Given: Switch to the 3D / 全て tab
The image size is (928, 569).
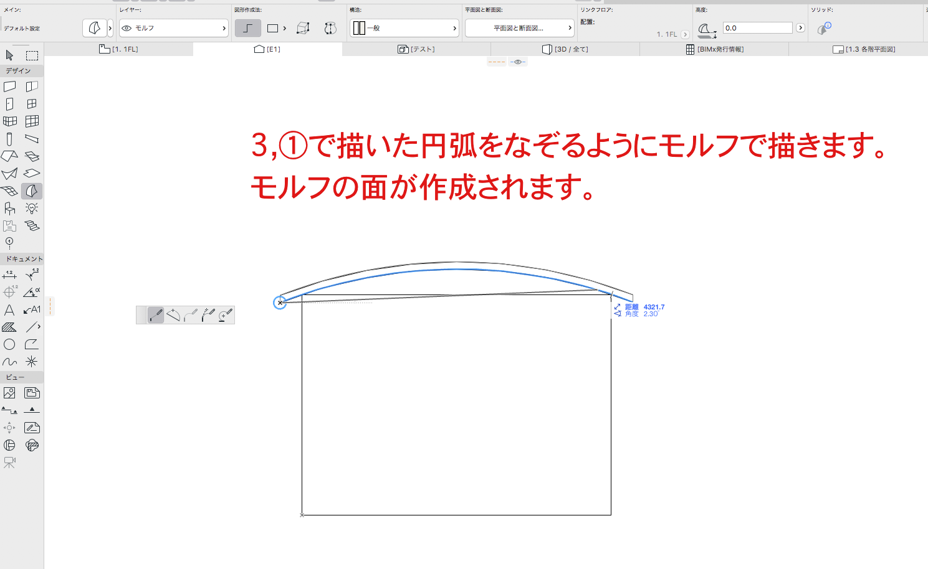Looking at the screenshot, I should tap(565, 49).
